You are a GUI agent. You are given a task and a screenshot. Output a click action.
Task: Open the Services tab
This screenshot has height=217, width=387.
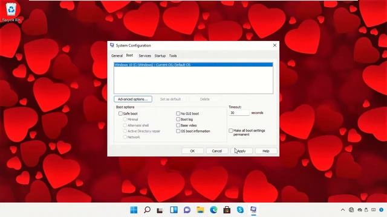pyautogui.click(x=145, y=56)
